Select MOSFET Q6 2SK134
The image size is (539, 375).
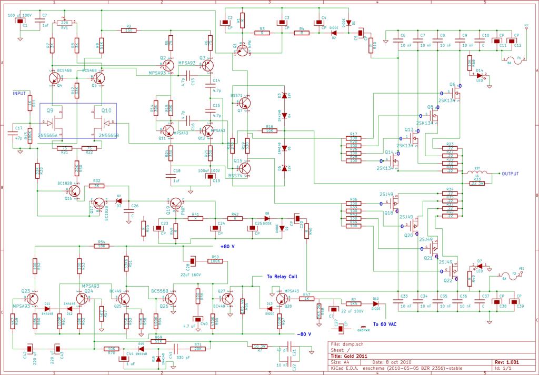(x=455, y=92)
